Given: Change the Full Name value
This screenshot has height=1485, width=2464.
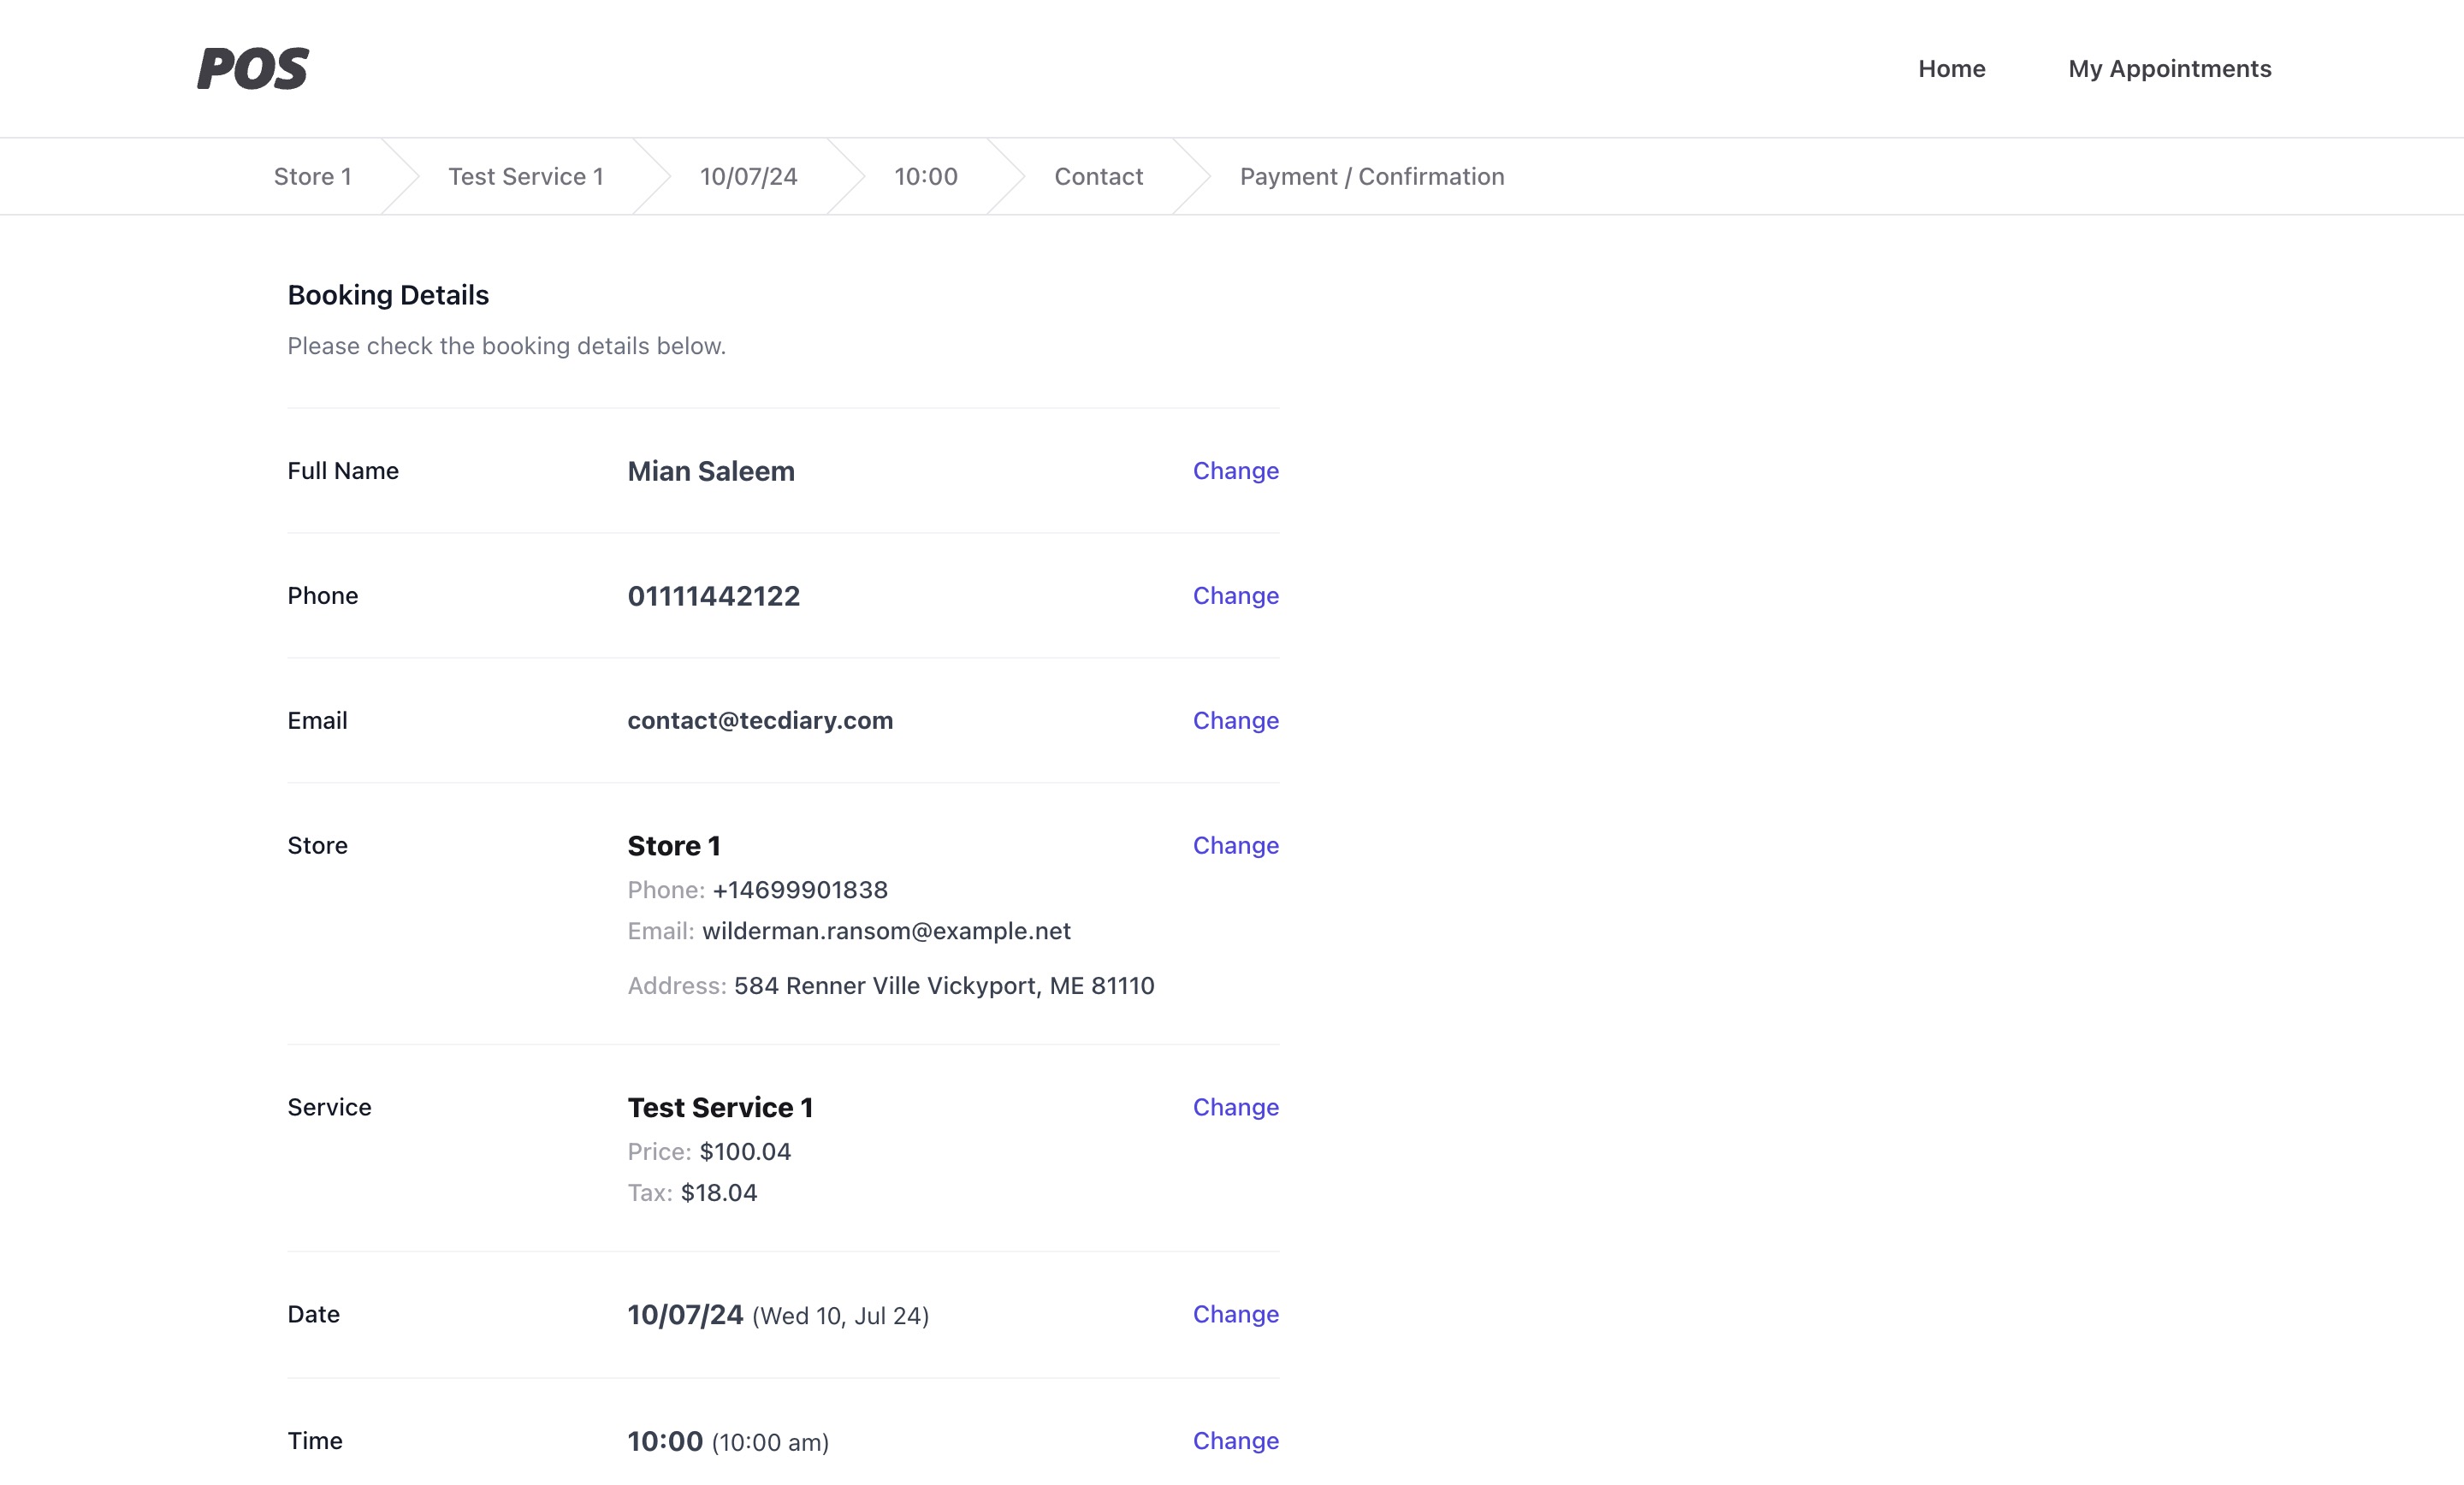Looking at the screenshot, I should point(1235,471).
